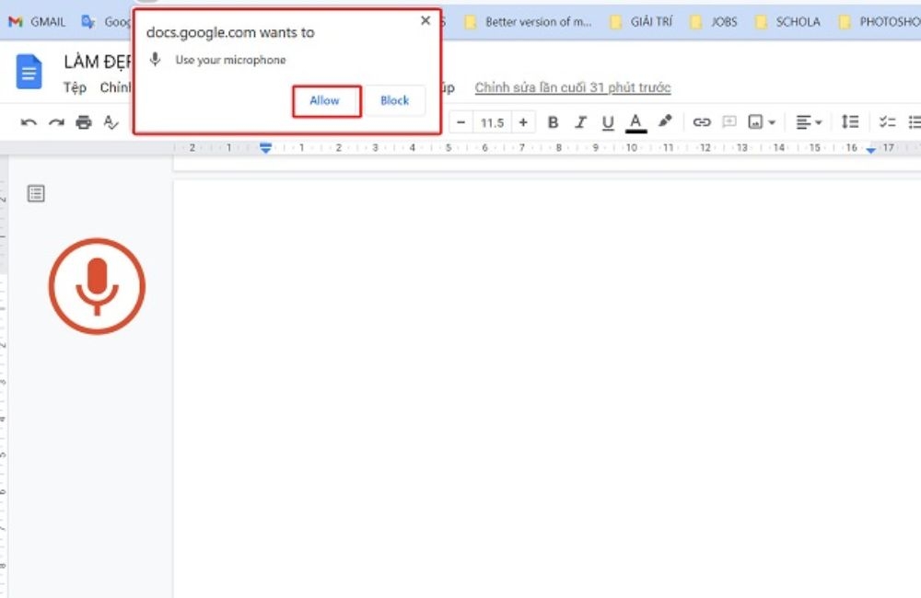Open the JOBS bookmark folder
Viewport: 921px width, 598px height.
[713, 22]
